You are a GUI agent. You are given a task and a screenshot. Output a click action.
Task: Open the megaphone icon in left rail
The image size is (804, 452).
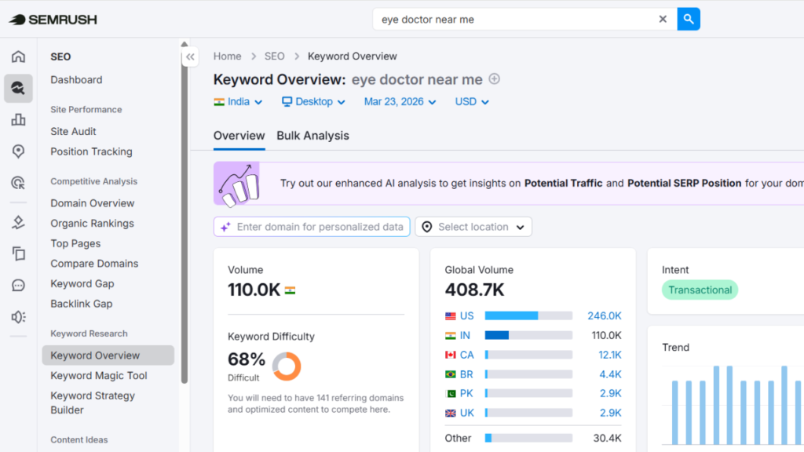18,317
